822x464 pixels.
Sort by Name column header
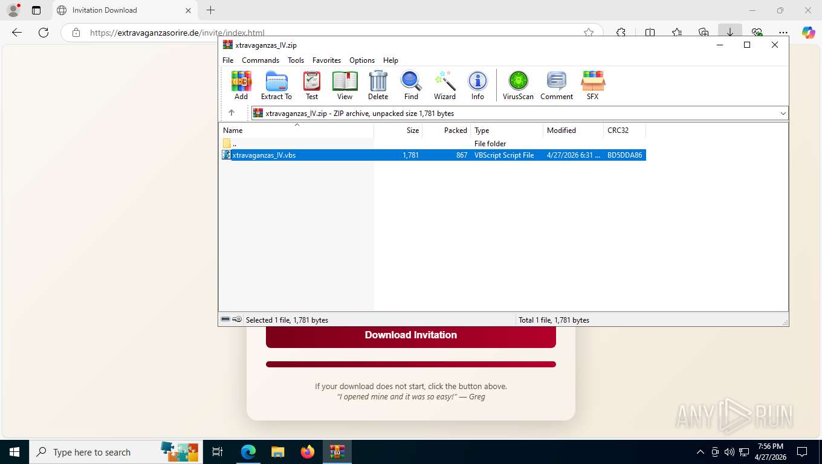296,130
